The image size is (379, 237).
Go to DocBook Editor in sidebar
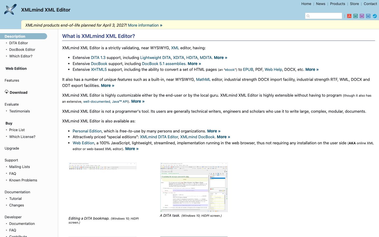pyautogui.click(x=22, y=50)
